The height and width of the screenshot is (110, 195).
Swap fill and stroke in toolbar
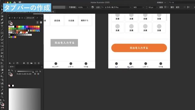click(x=3, y=100)
